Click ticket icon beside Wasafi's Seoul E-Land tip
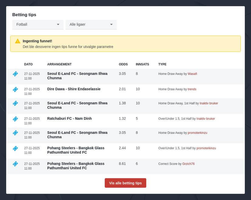This screenshot has width=251, height=200. point(15,74)
